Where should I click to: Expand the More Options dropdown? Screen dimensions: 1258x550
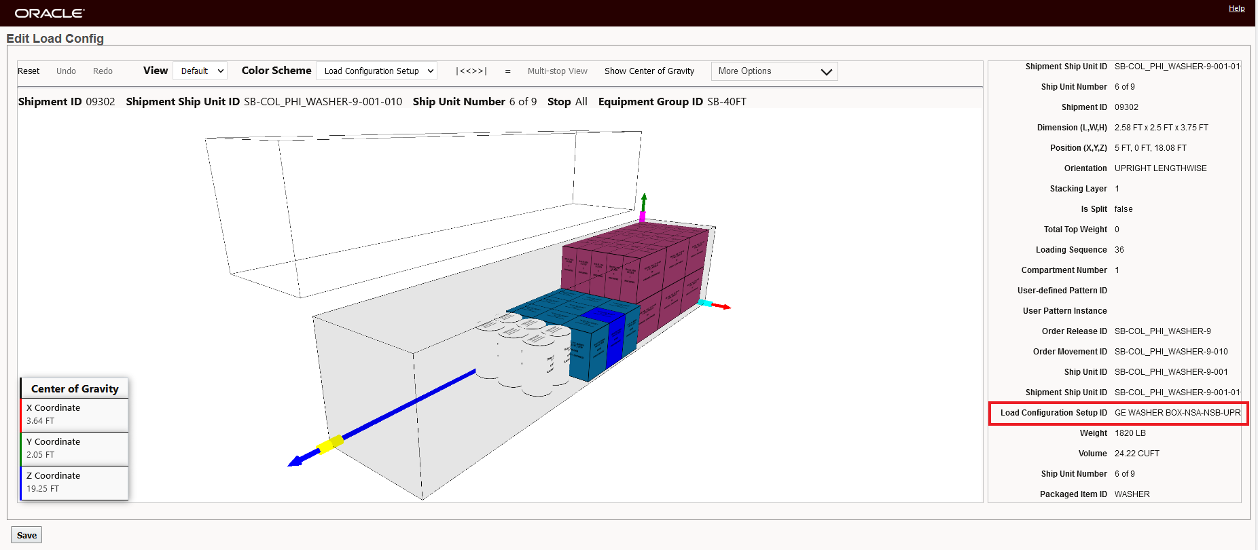774,71
